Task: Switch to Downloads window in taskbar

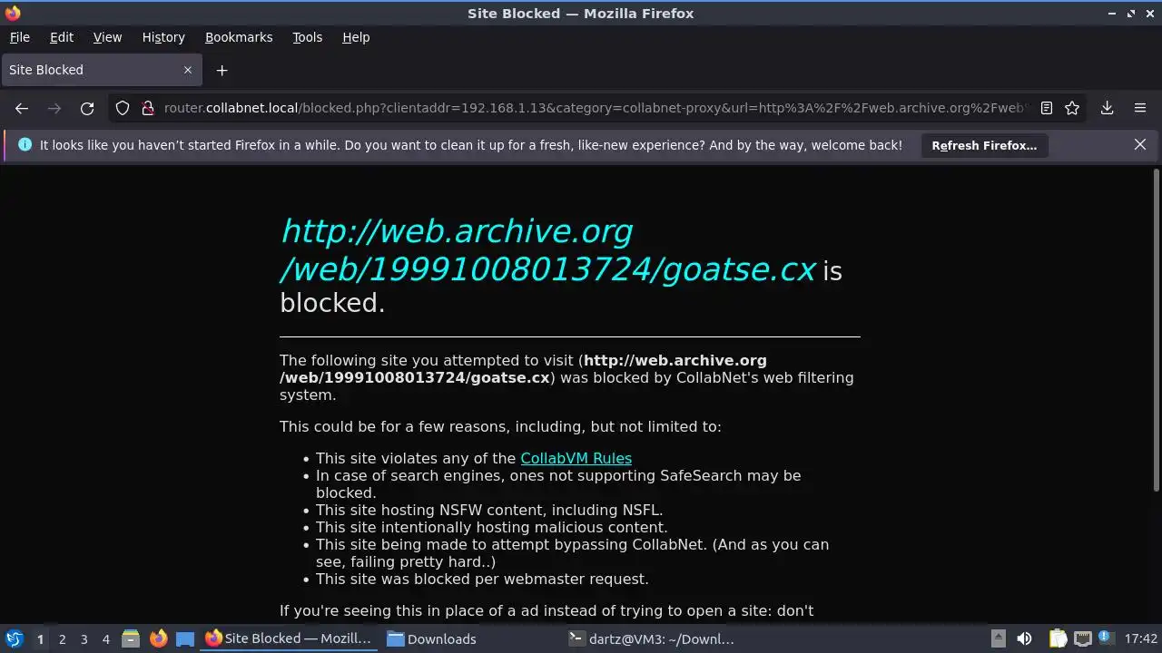Action: [472, 638]
